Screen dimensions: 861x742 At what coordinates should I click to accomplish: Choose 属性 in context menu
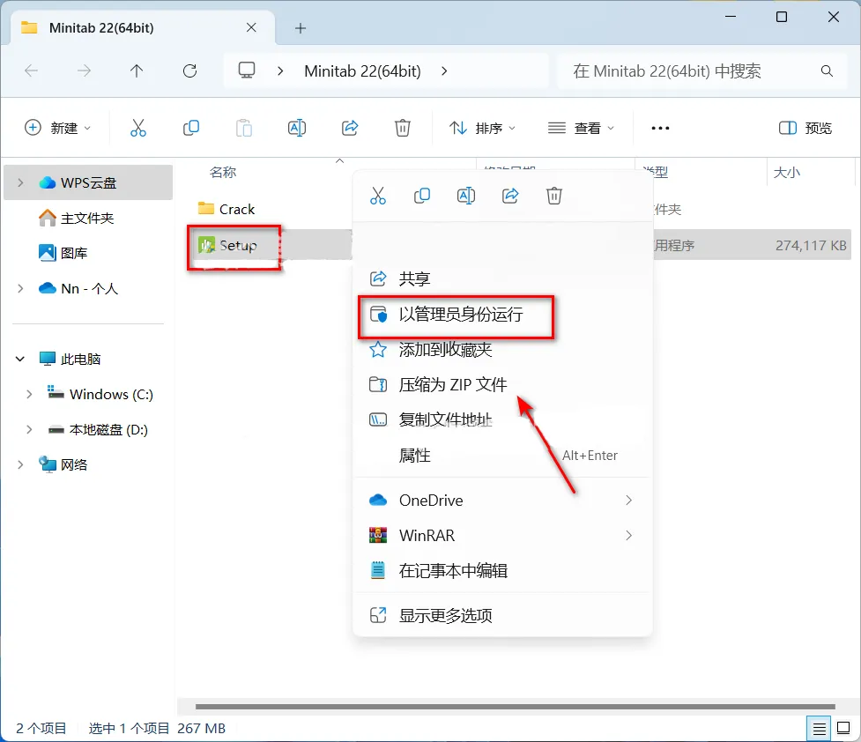pyautogui.click(x=502, y=456)
